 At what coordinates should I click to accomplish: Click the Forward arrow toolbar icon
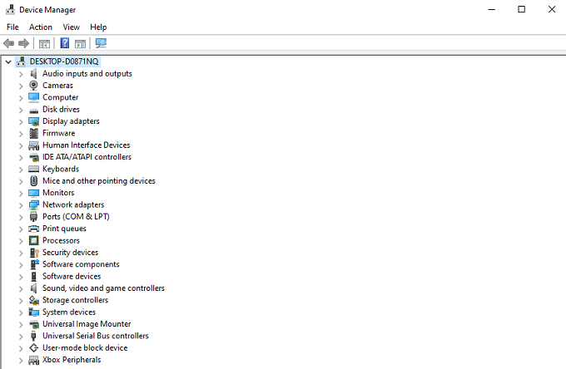click(23, 43)
